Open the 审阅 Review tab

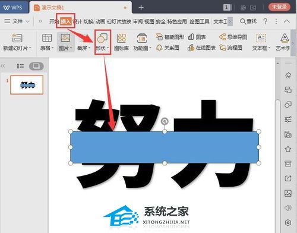[138, 21]
